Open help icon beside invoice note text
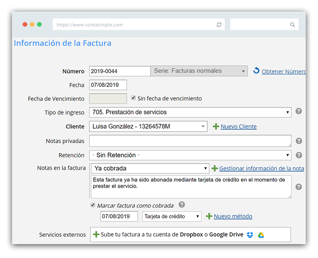 coord(298,187)
